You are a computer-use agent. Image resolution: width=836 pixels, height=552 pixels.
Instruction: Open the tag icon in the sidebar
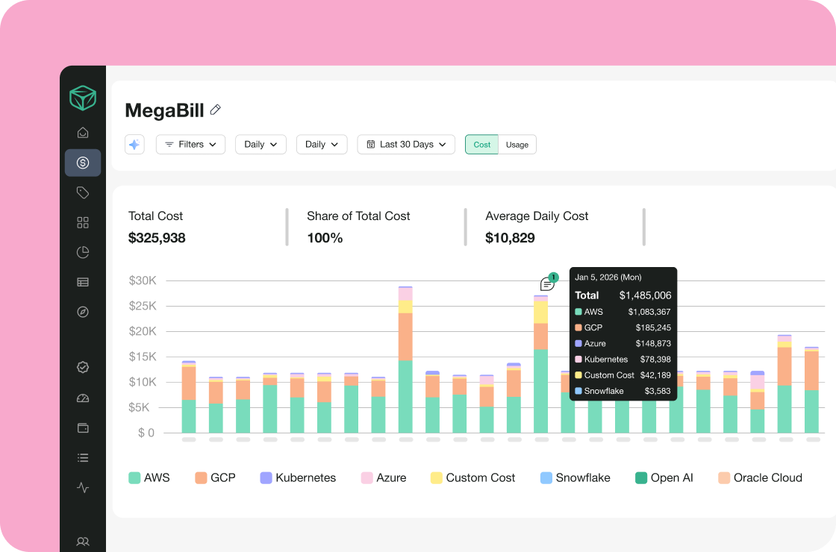coord(83,192)
